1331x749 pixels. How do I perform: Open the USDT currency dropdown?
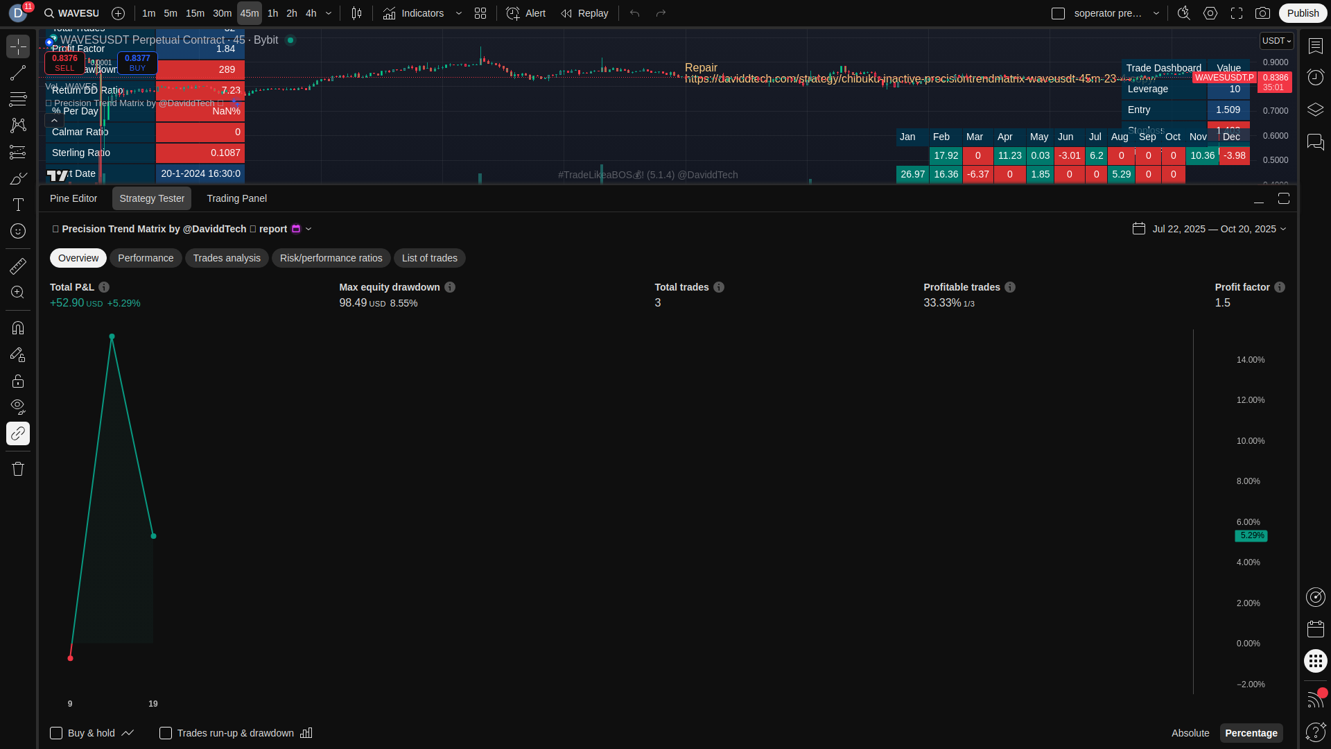pos(1276,41)
